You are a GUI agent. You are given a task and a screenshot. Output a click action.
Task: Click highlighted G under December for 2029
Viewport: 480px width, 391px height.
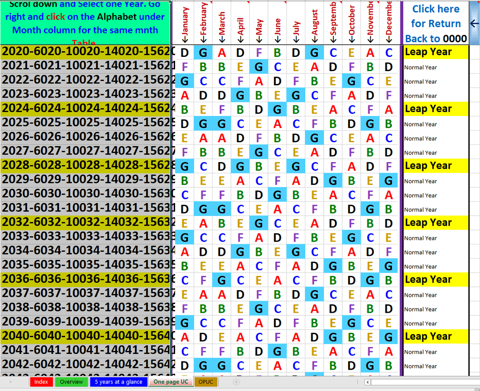[388, 180]
